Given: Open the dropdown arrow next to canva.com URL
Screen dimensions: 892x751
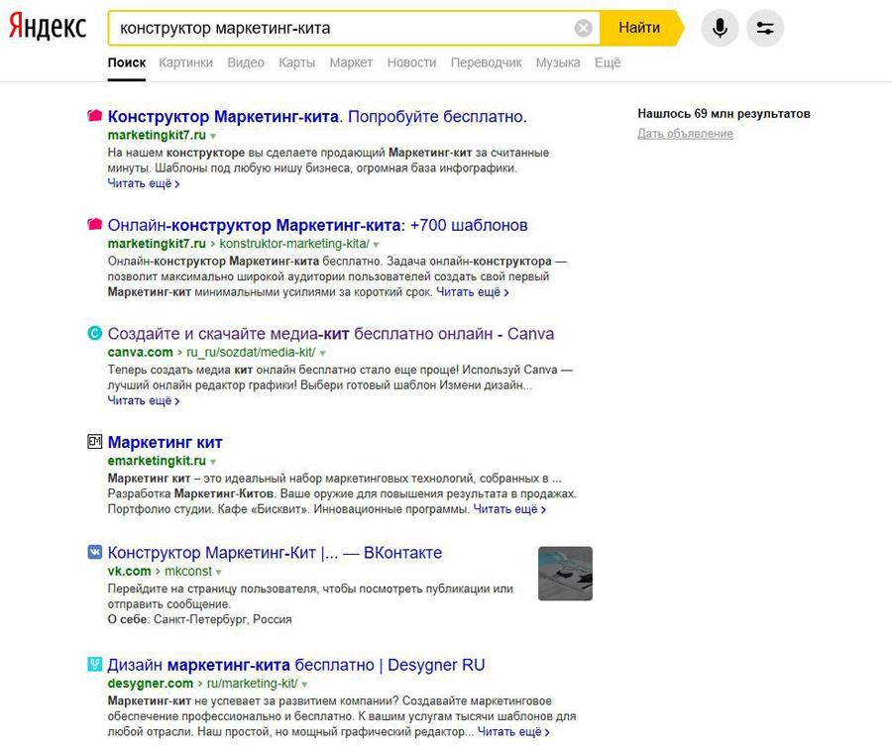Looking at the screenshot, I should click(323, 353).
